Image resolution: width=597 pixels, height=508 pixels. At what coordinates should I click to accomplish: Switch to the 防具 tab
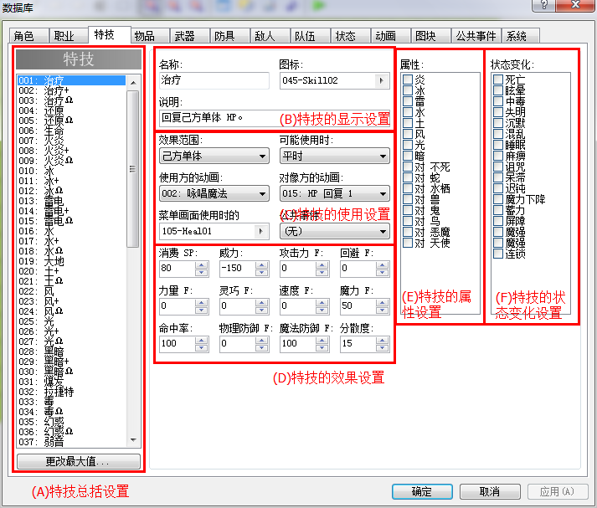coord(230,36)
